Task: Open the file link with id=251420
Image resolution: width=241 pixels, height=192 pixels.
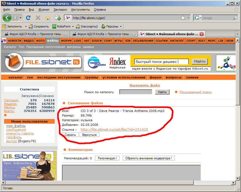Action: point(114,129)
